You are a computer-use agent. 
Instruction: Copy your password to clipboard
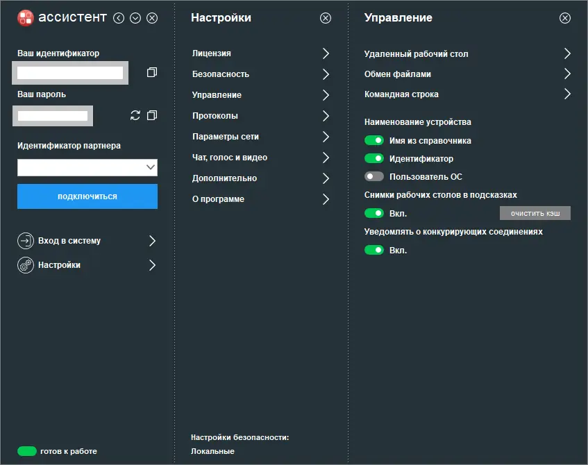(x=152, y=115)
